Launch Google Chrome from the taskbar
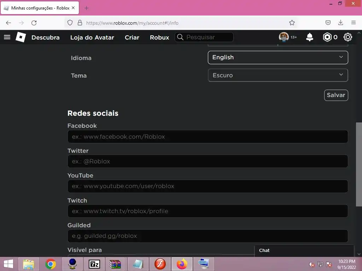Screen dimensions: 362x271 (51, 264)
